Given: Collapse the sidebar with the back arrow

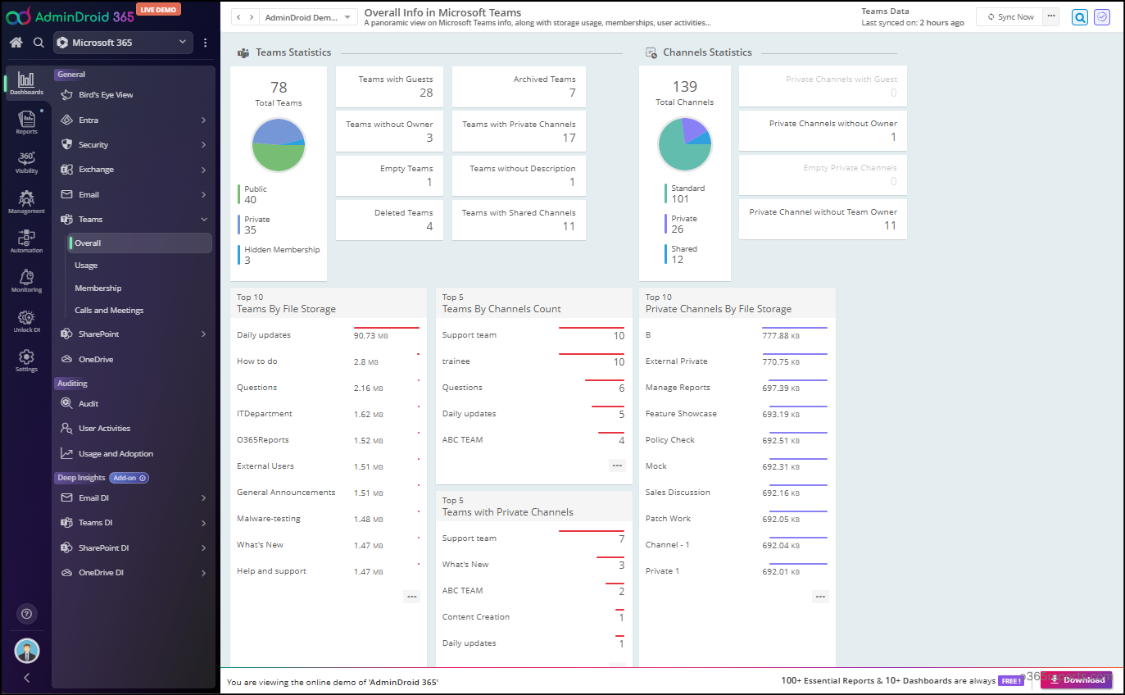Looking at the screenshot, I should (26, 678).
